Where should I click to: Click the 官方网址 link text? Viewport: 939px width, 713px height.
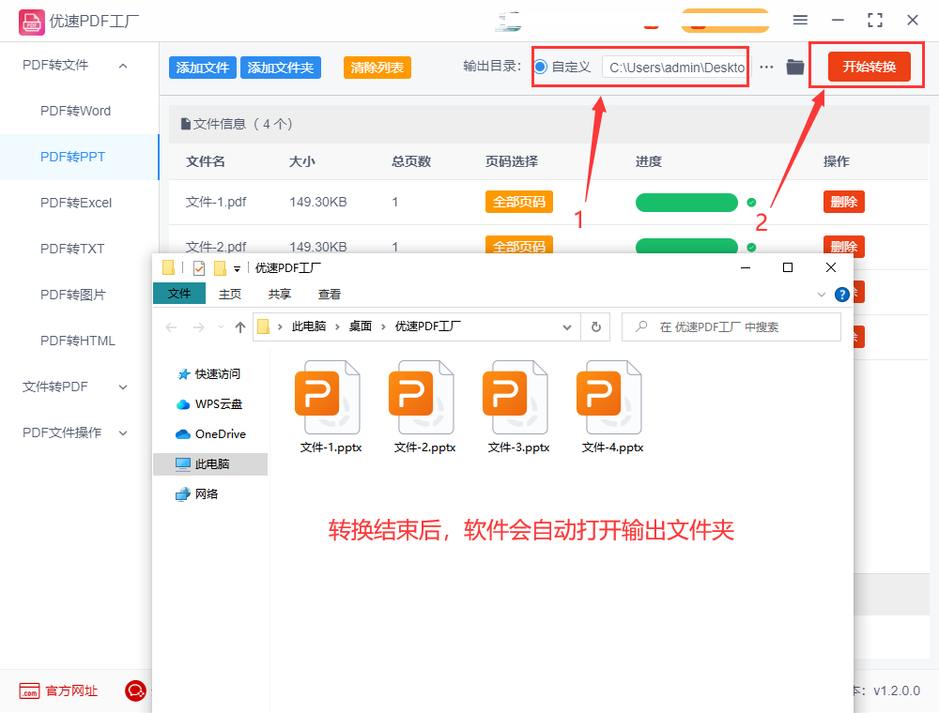tap(71, 690)
